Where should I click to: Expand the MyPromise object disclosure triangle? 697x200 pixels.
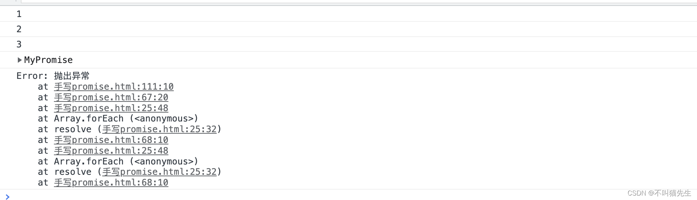coord(20,60)
